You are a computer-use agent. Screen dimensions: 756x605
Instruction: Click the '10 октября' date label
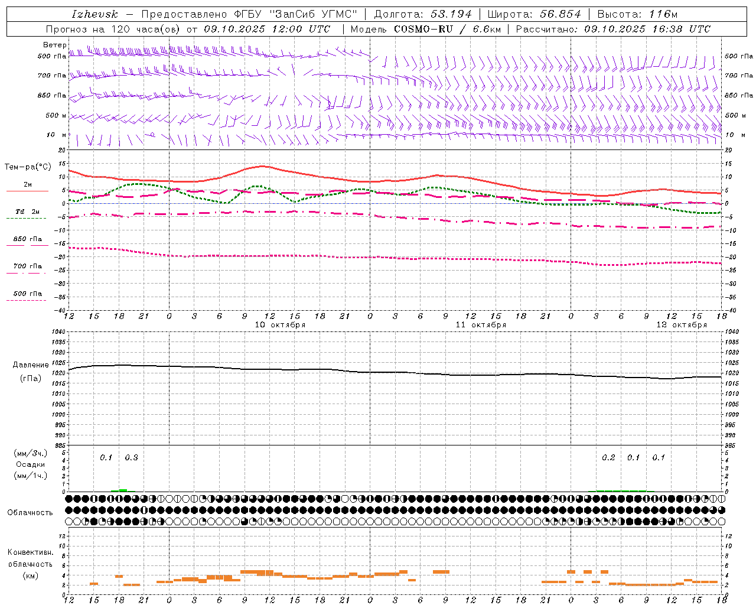point(280,325)
